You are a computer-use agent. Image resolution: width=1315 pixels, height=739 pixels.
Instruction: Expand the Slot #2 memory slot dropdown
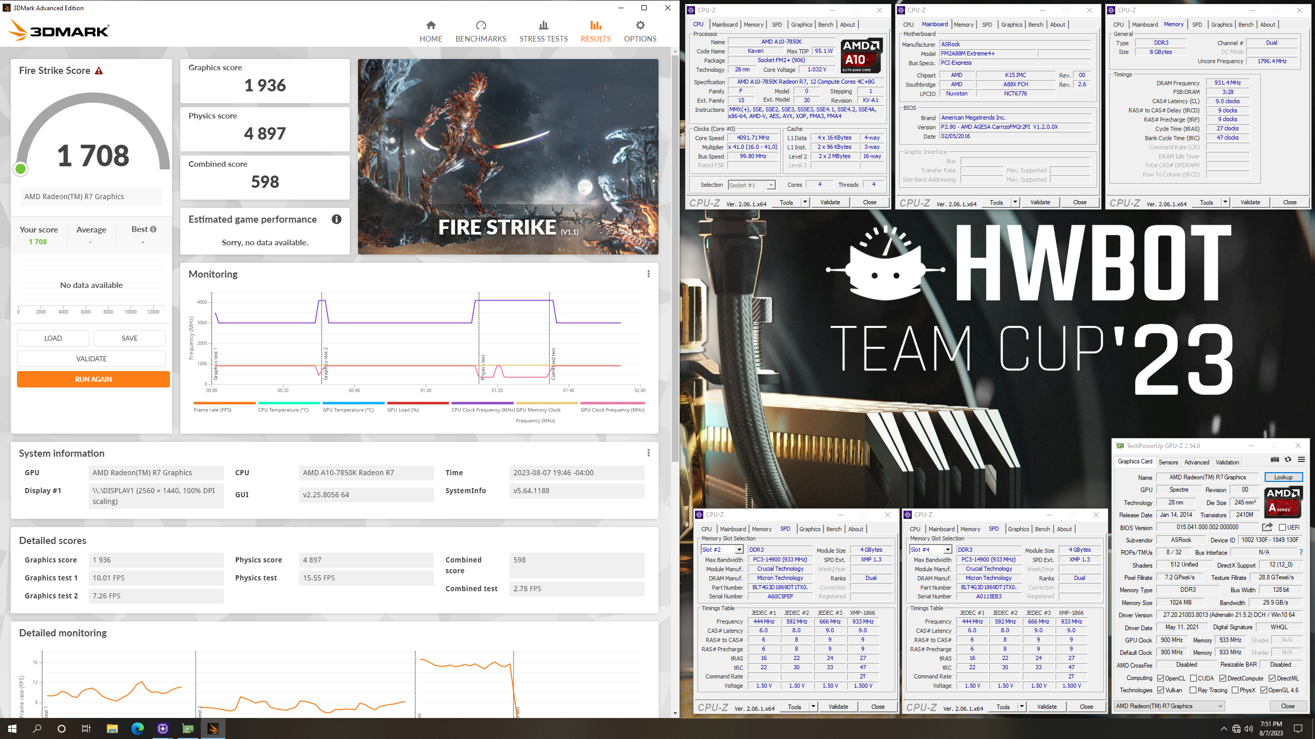pyautogui.click(x=722, y=550)
